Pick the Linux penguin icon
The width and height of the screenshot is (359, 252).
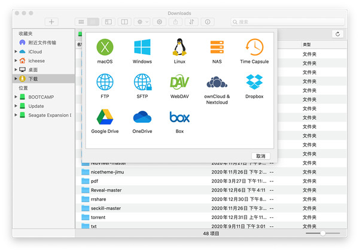(x=180, y=47)
